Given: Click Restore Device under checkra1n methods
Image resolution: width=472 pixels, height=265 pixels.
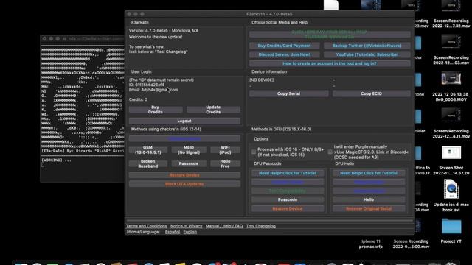Looking at the screenshot, I should point(184,175).
